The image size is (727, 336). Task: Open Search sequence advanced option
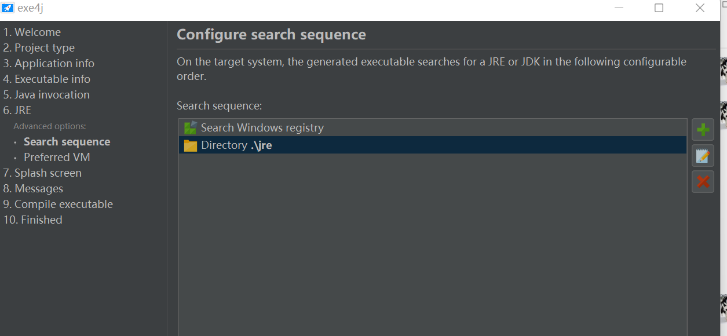click(67, 142)
